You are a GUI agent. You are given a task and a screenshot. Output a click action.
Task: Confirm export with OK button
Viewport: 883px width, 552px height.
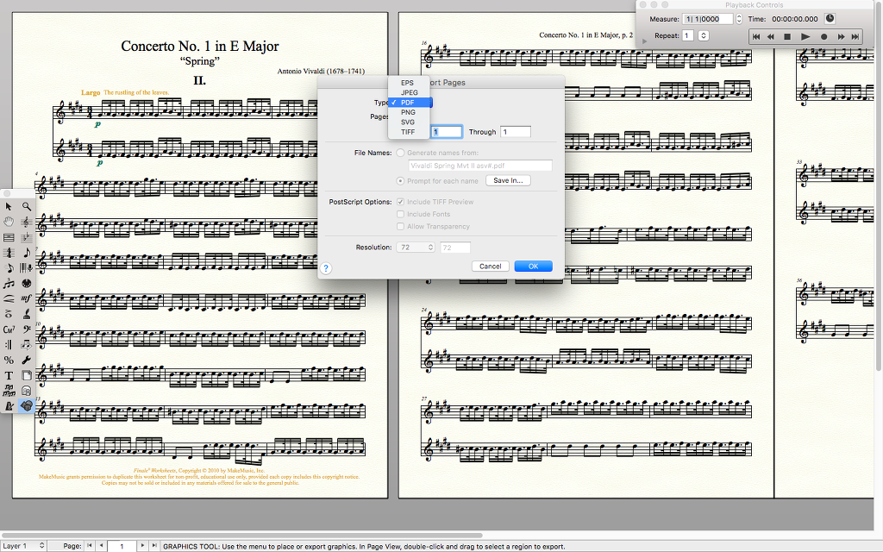pos(533,267)
